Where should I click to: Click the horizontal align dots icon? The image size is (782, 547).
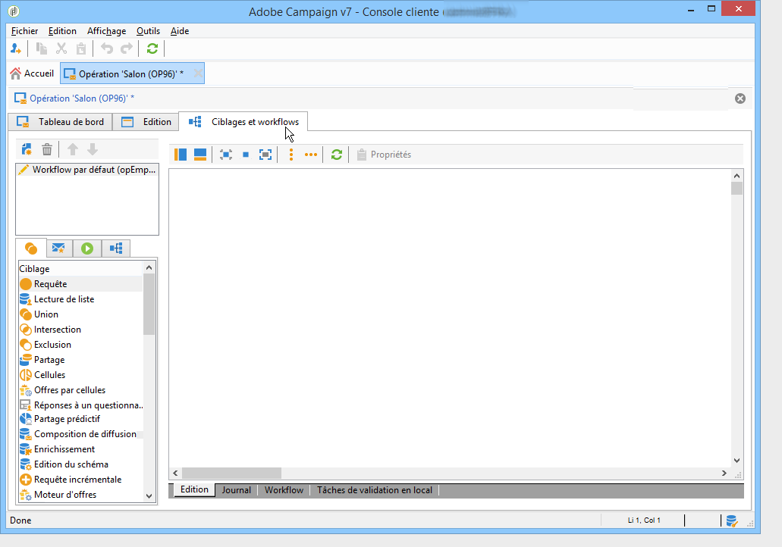click(x=311, y=155)
